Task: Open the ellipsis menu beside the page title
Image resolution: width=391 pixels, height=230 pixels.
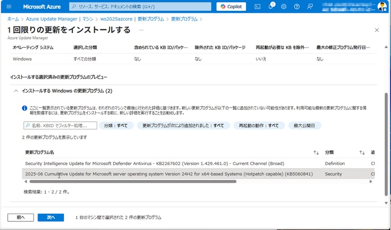Action: [x=141, y=30]
